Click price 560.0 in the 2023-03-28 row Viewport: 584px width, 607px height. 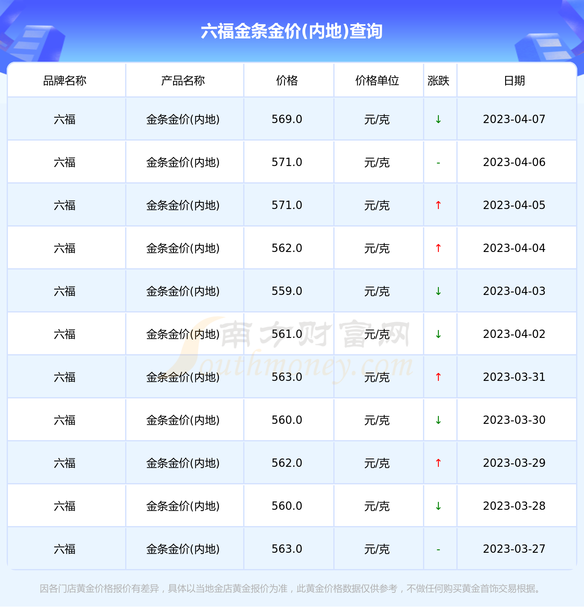pos(287,506)
